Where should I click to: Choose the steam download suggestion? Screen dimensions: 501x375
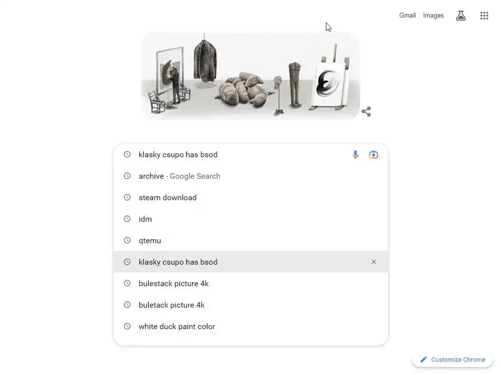(x=251, y=197)
